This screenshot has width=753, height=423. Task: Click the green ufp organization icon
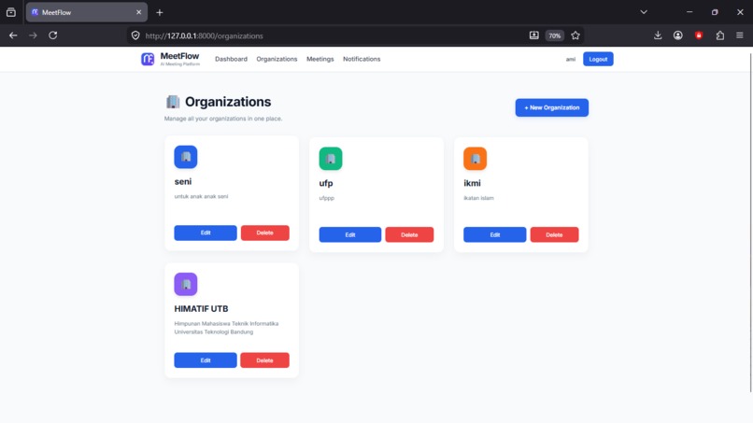[x=331, y=159]
